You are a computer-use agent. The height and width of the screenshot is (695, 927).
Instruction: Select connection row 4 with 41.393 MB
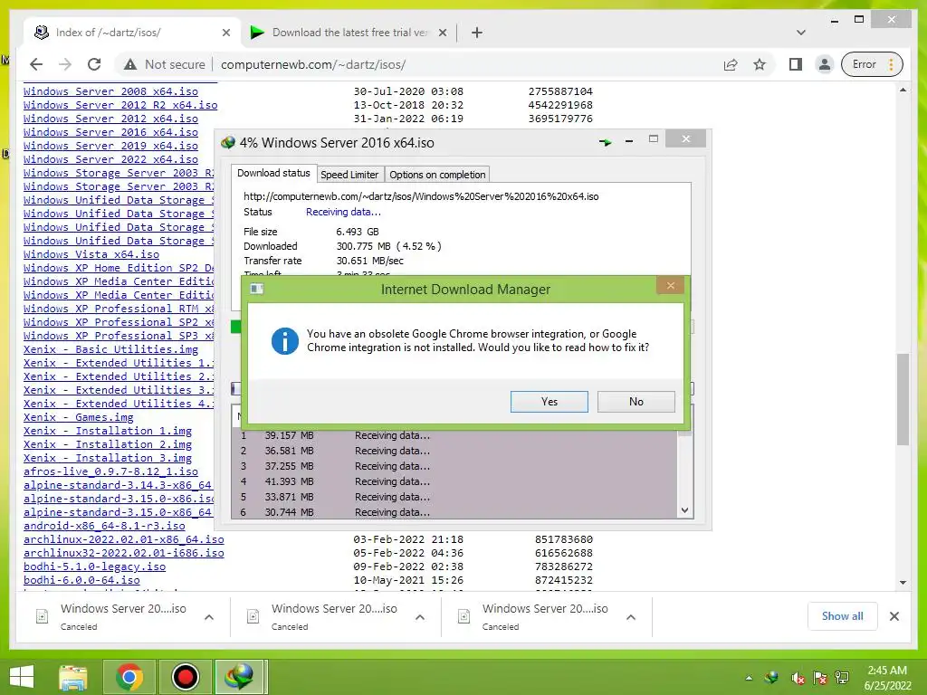[x=455, y=481]
